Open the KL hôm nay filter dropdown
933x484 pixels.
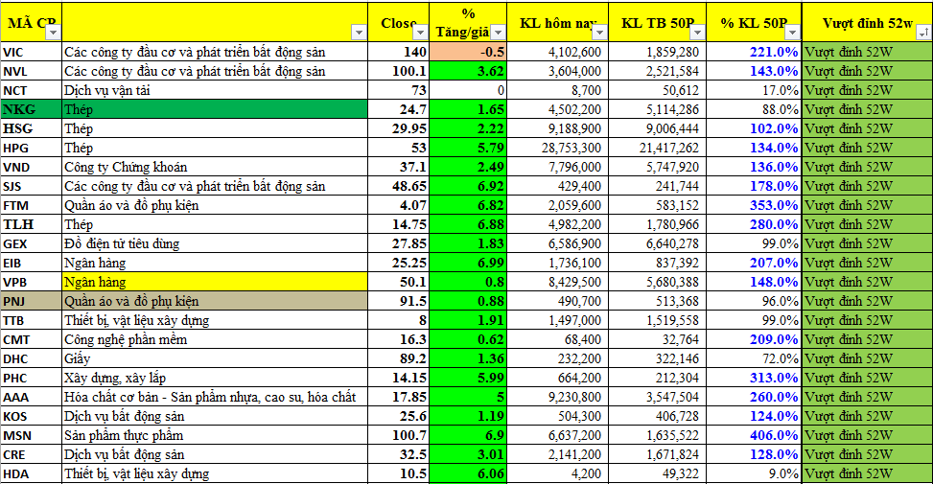click(x=598, y=33)
